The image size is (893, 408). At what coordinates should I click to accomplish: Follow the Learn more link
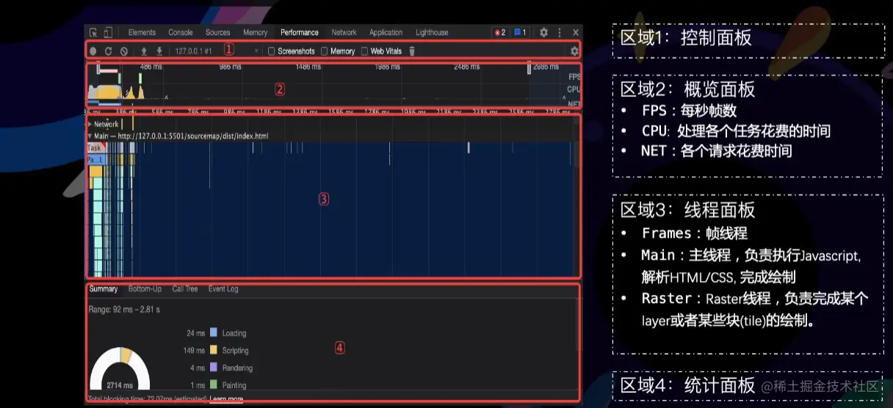click(226, 399)
